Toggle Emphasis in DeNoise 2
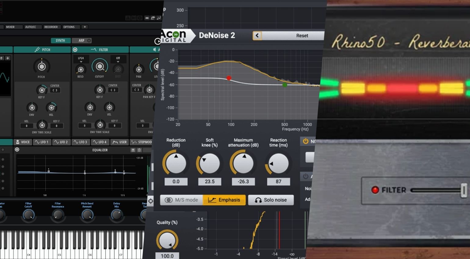470x259 pixels. (x=224, y=200)
